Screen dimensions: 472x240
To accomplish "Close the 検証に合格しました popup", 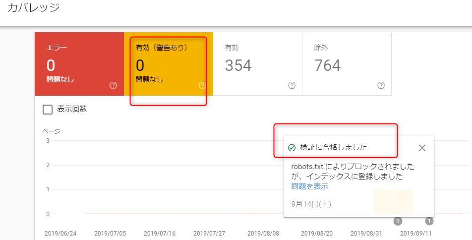I will tap(422, 148).
